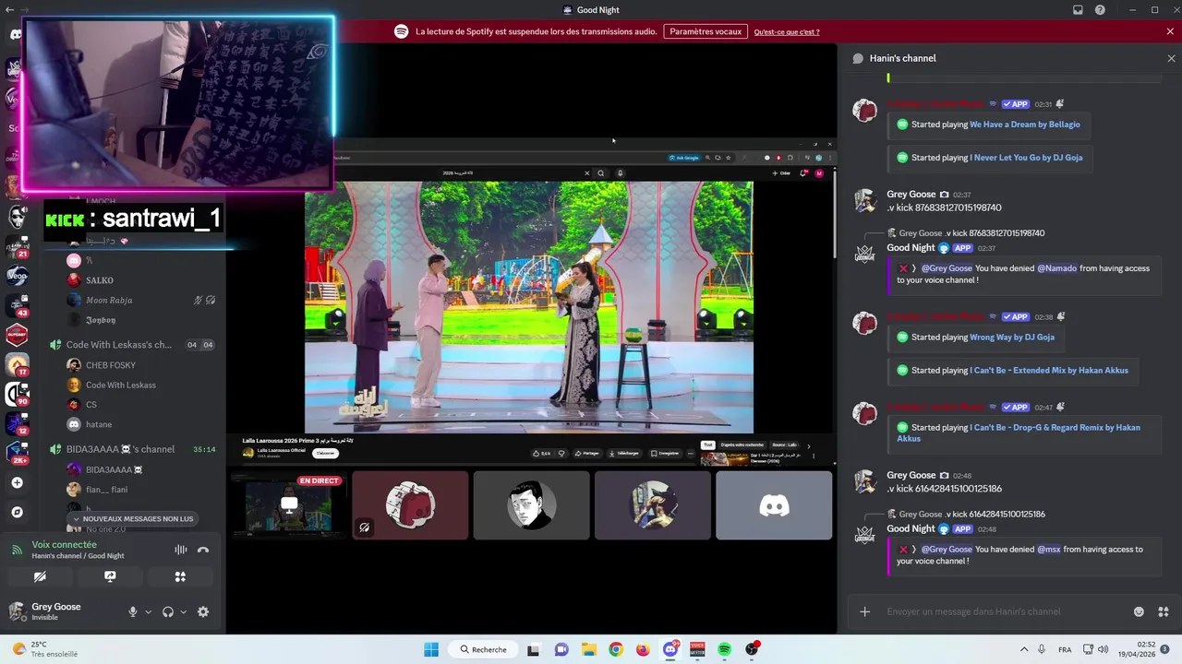Disconnect from voice with hang-up icon
The width and height of the screenshot is (1182, 664).
tap(203, 550)
